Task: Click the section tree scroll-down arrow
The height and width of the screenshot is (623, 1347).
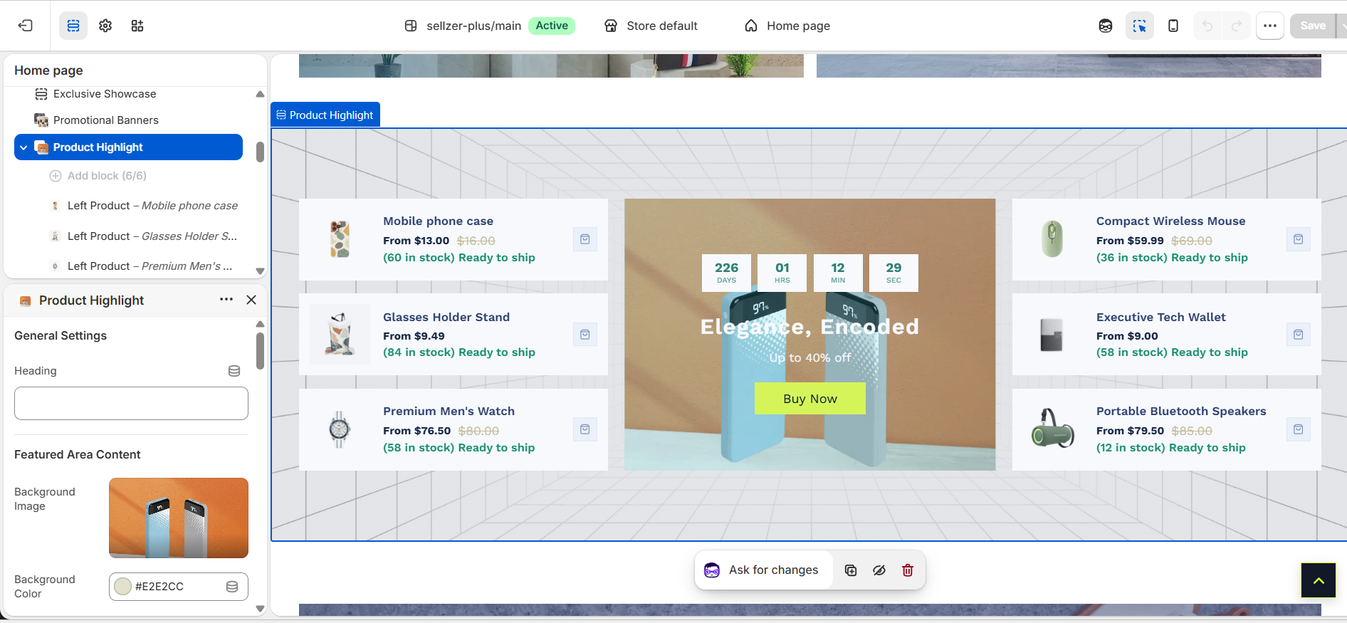Action: (260, 271)
